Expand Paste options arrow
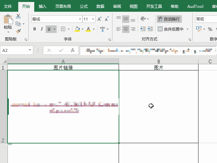 [8, 32]
